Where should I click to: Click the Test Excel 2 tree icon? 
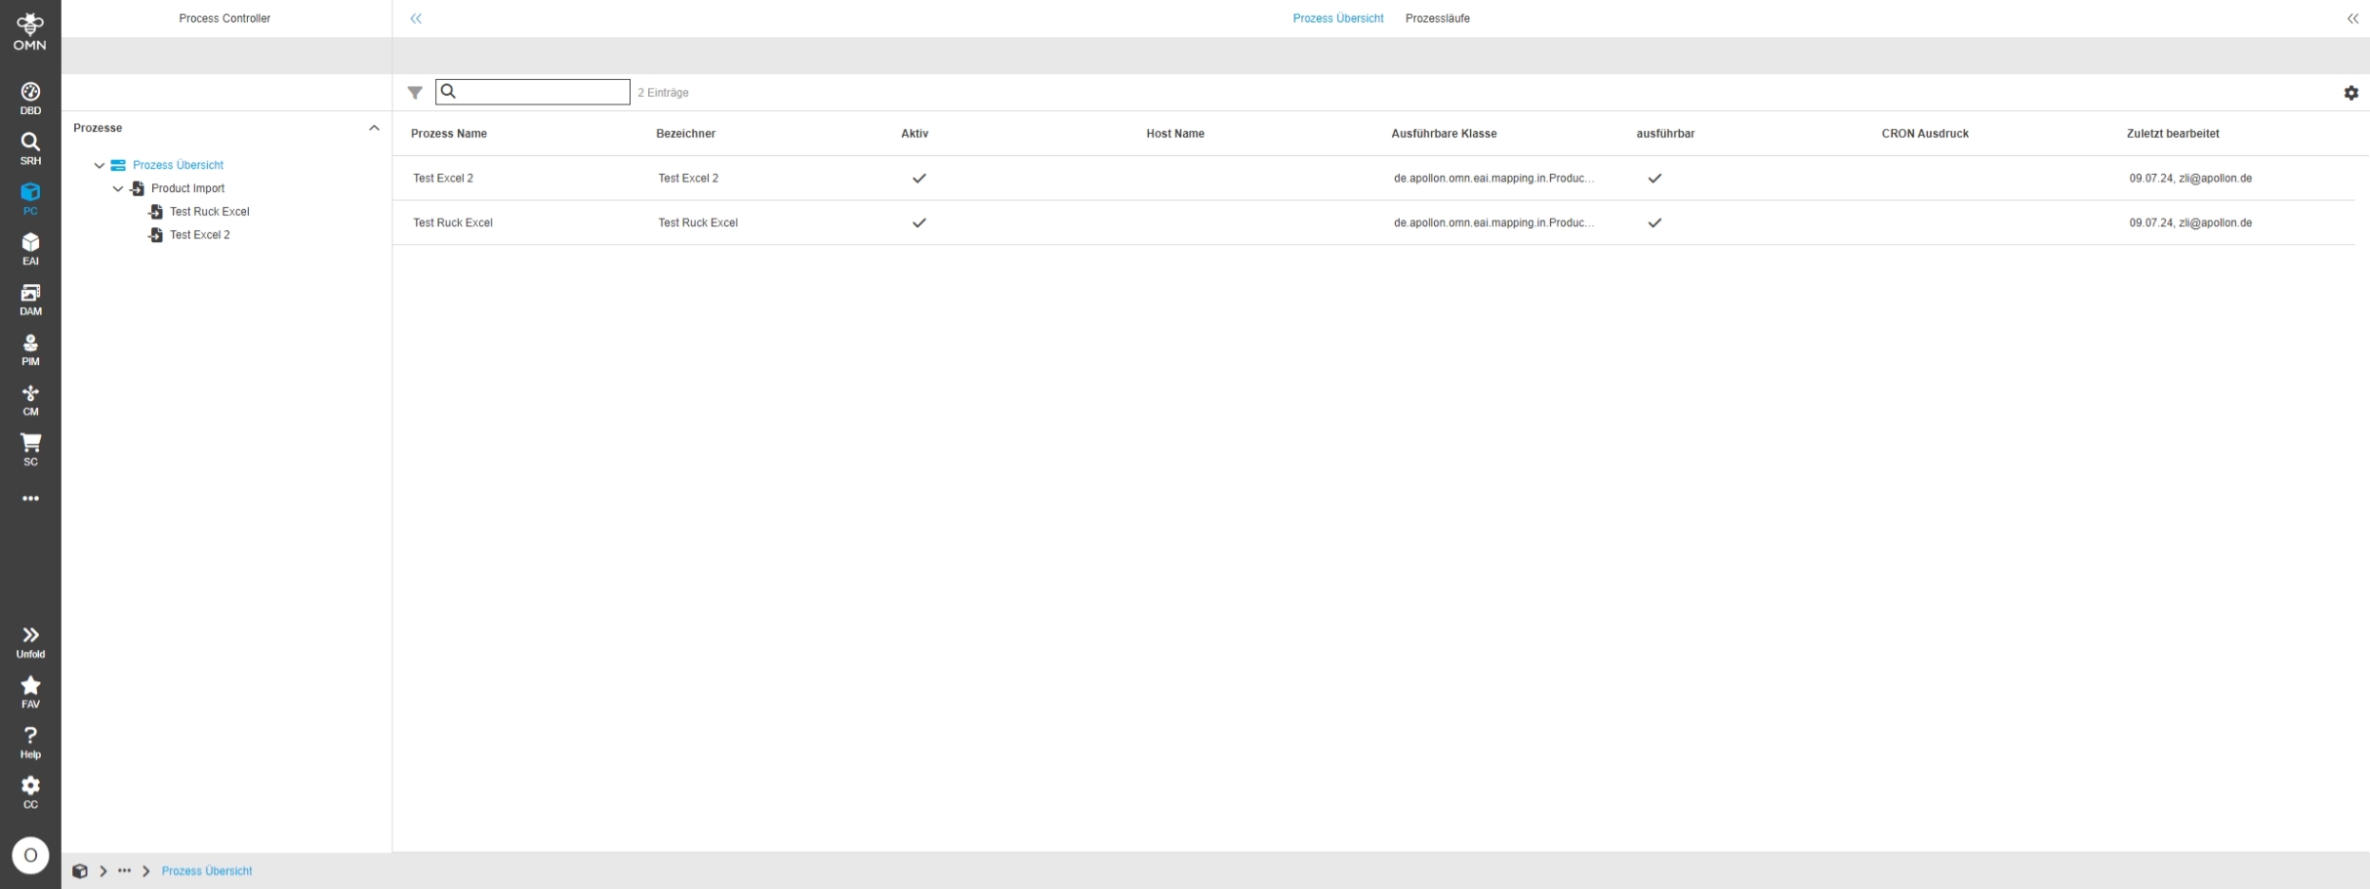[x=155, y=235]
